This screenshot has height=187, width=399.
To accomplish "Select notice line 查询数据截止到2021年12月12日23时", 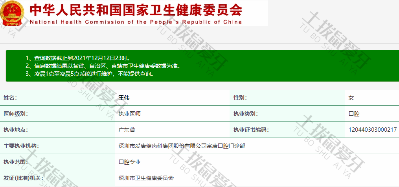I will coord(78,58).
